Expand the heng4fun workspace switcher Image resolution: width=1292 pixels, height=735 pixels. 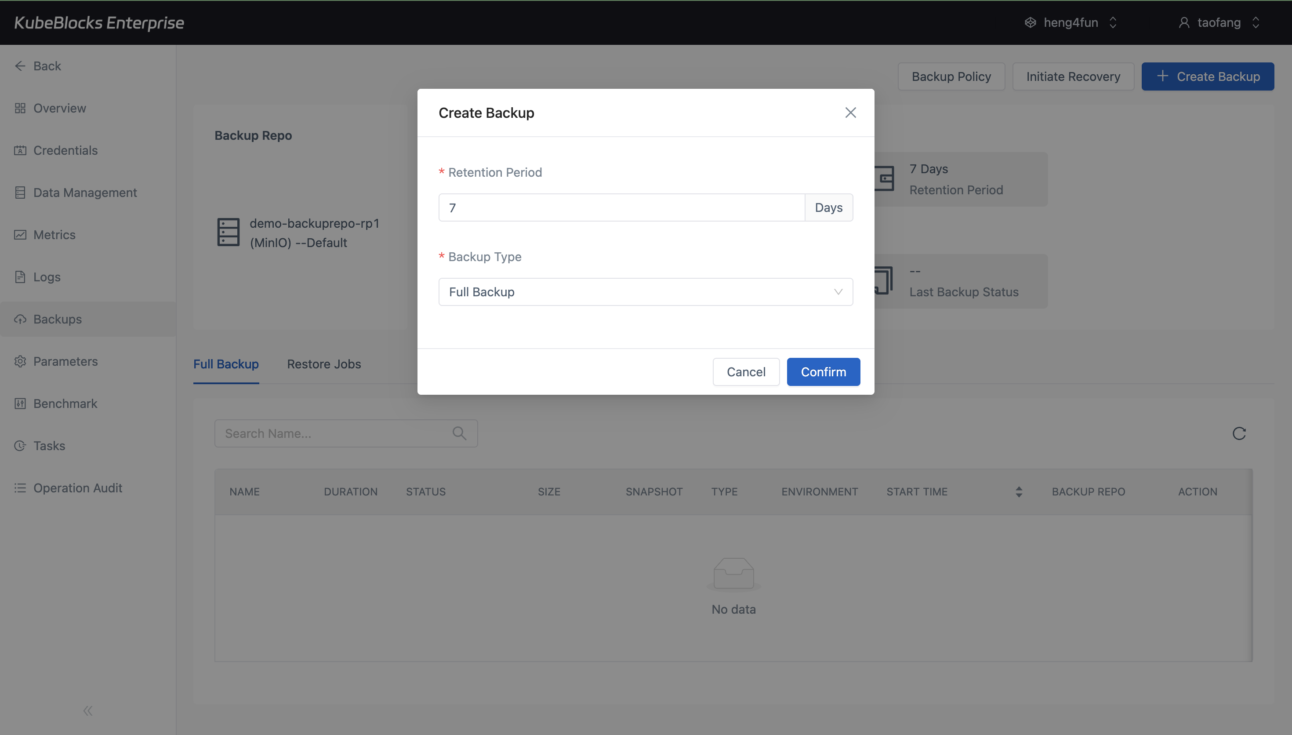(x=1071, y=22)
